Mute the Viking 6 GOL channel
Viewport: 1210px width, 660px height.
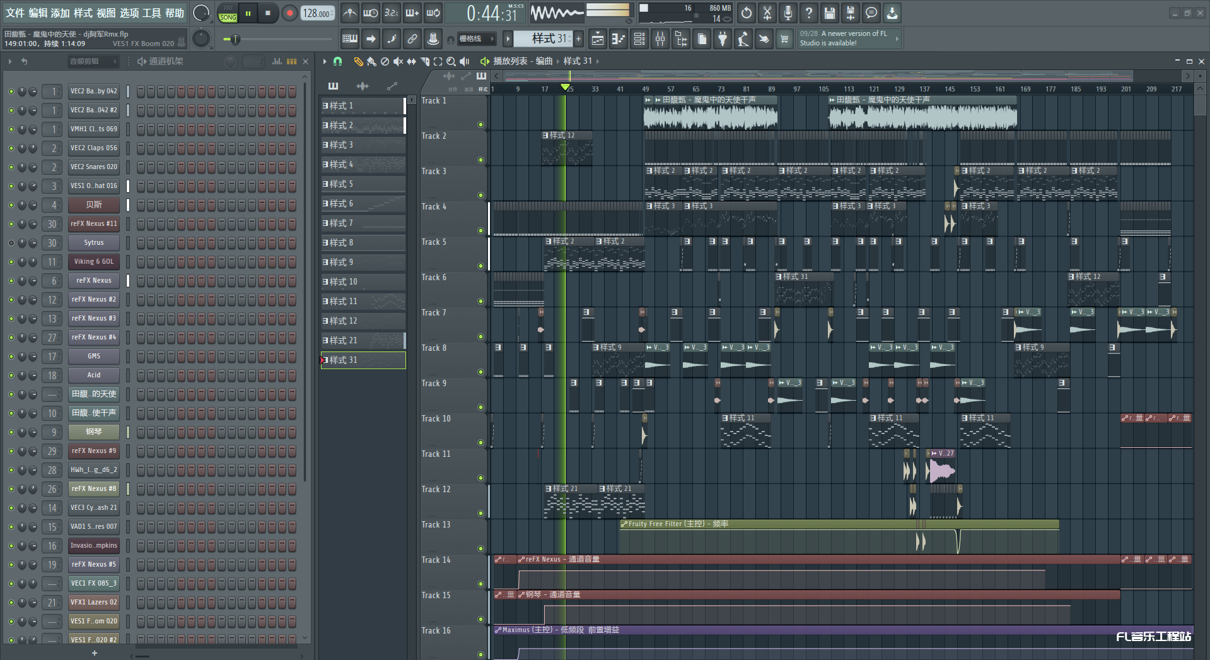pos(11,262)
